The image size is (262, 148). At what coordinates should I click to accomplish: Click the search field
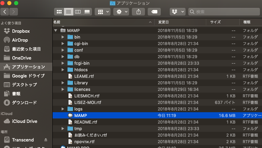(x=224, y=12)
